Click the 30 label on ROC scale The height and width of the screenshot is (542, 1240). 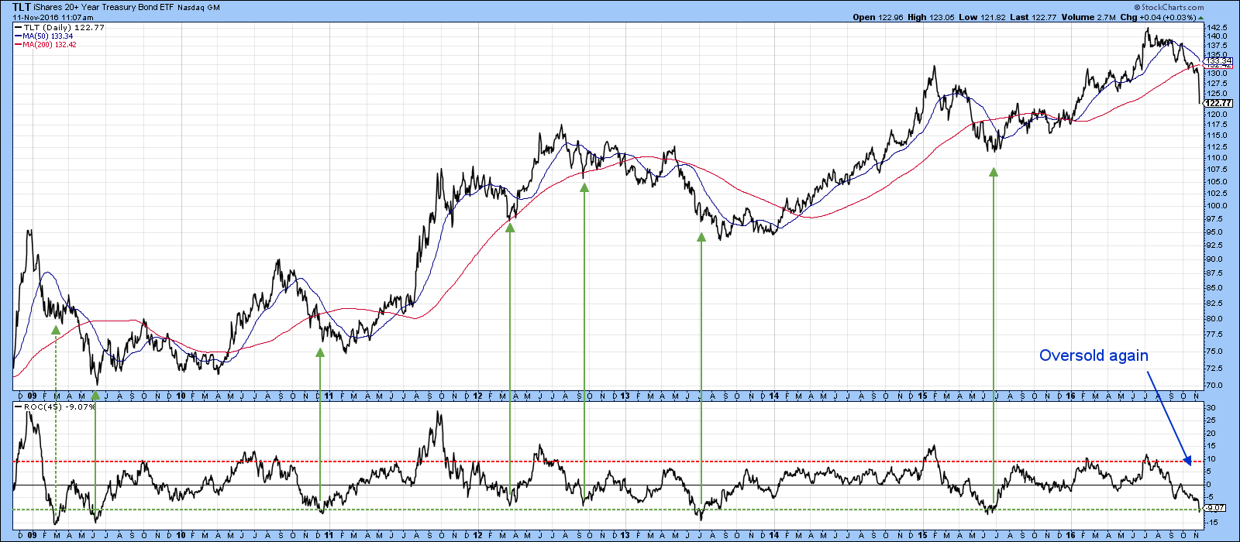pos(1211,407)
